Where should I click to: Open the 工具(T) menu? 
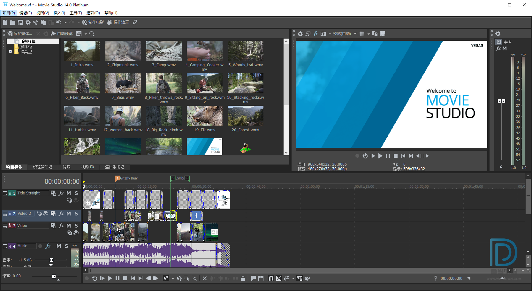[x=76, y=13]
